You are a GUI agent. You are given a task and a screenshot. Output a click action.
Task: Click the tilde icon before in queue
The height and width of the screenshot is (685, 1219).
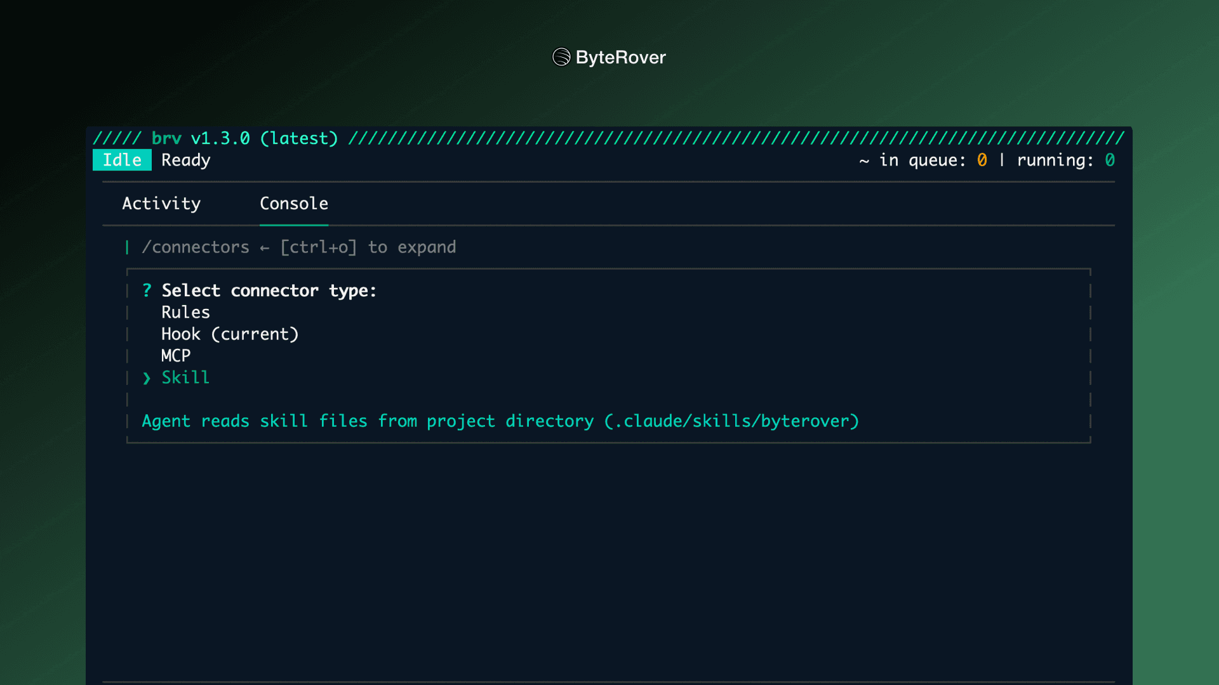(x=864, y=161)
